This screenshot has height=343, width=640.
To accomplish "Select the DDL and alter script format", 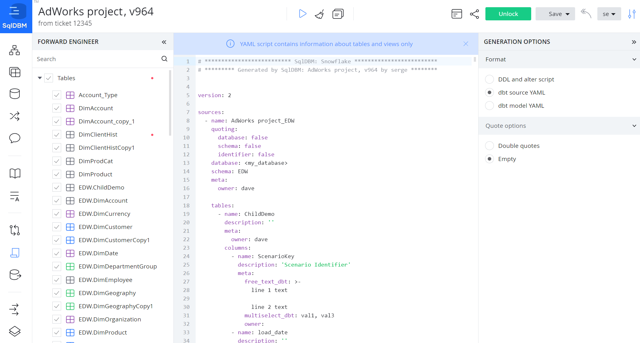I will pyautogui.click(x=489, y=79).
